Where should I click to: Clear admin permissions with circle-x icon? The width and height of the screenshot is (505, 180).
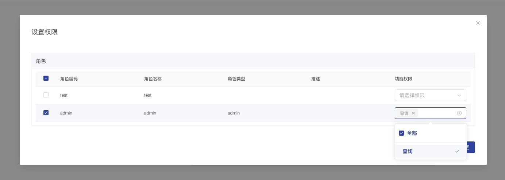pos(459,113)
